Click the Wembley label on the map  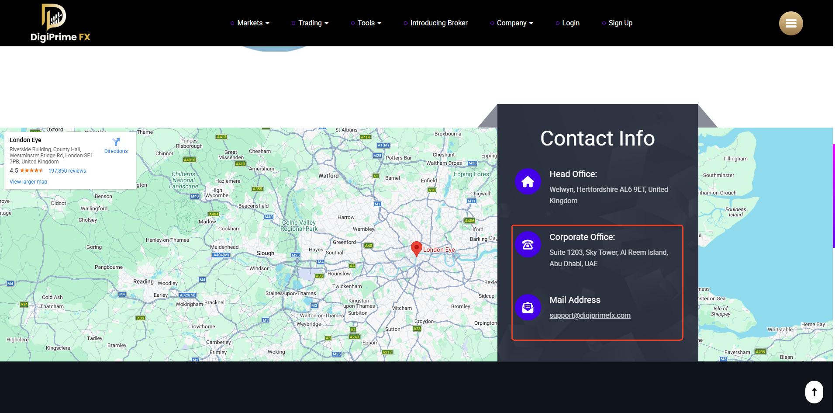[x=364, y=229]
